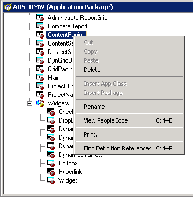Select the Hyperlink tree item

70,172
